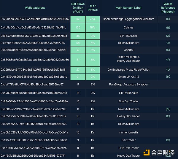Click the net flow value 100
This screenshot has width=178, height=159.
tap(78, 28)
